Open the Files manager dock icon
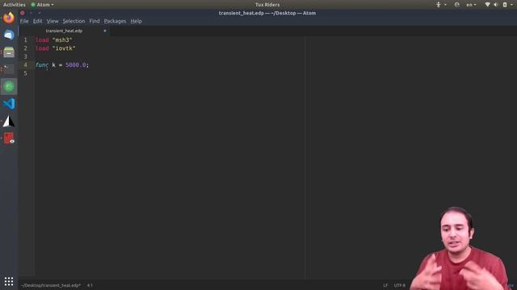The height and width of the screenshot is (290, 517). click(9, 52)
